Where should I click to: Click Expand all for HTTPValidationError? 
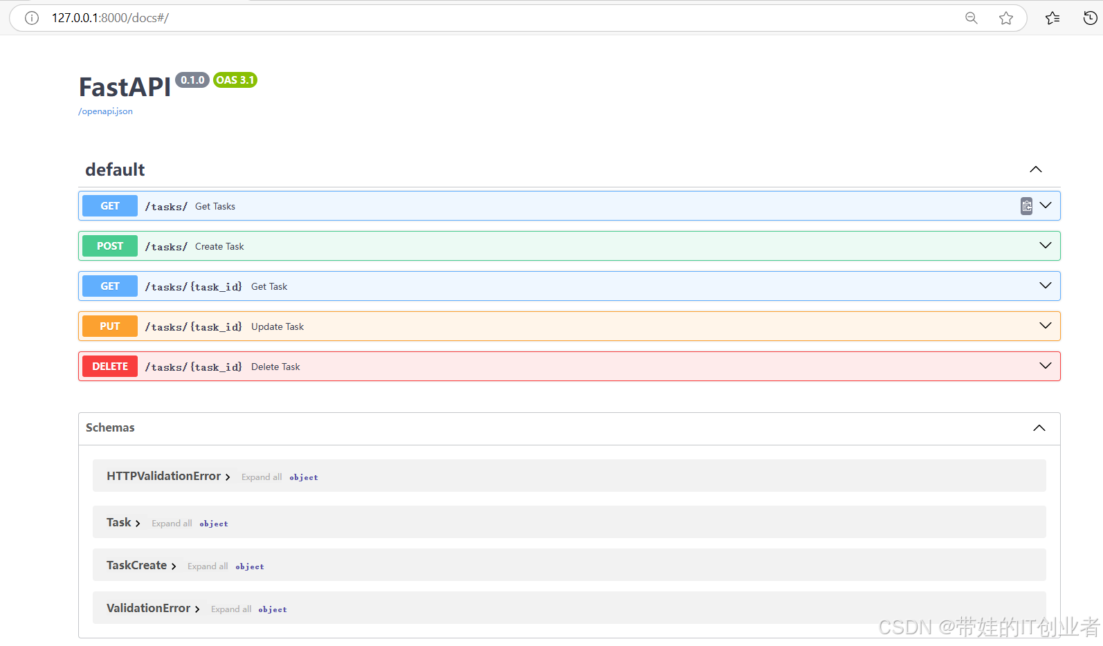tap(262, 477)
